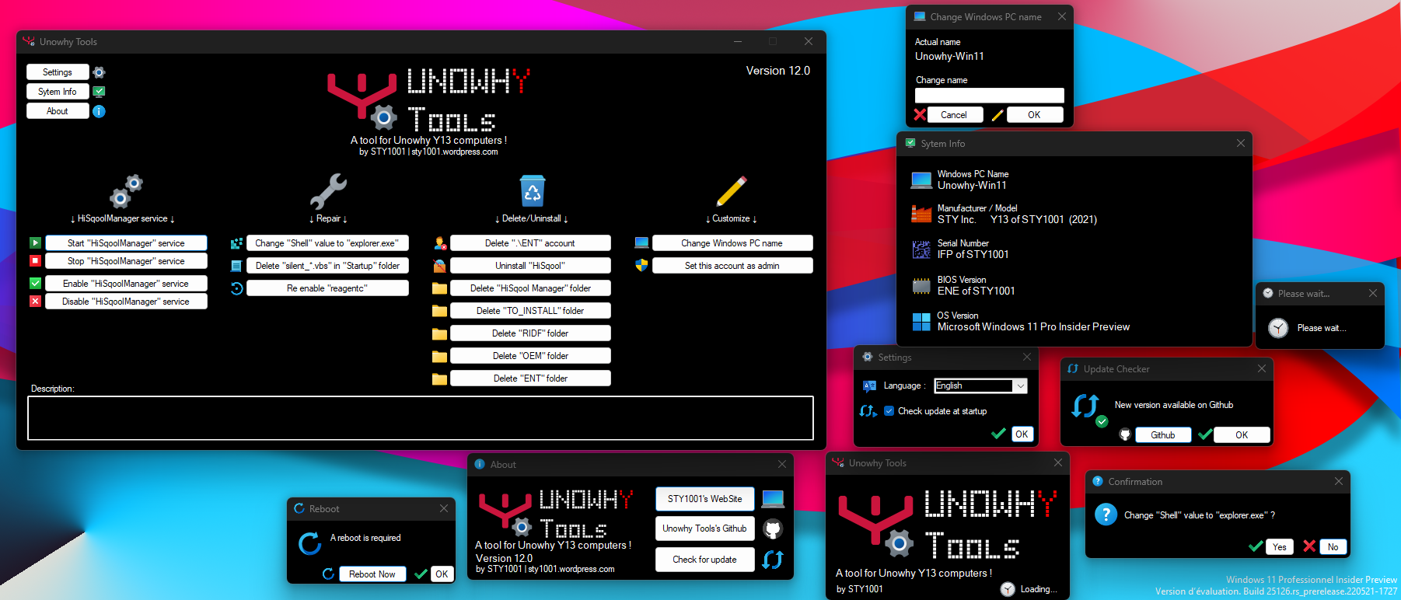Click OK in the Reboot dialog
The width and height of the screenshot is (1401, 600).
[x=442, y=574]
